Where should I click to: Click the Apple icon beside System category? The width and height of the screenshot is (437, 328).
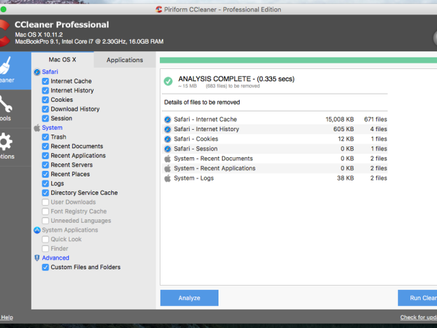pyautogui.click(x=37, y=128)
